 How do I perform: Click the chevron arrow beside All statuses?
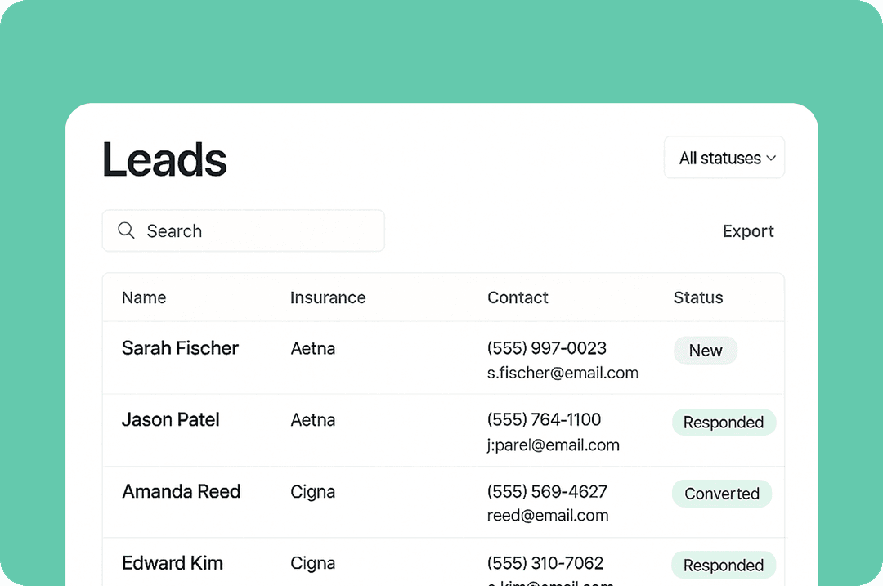(x=771, y=159)
